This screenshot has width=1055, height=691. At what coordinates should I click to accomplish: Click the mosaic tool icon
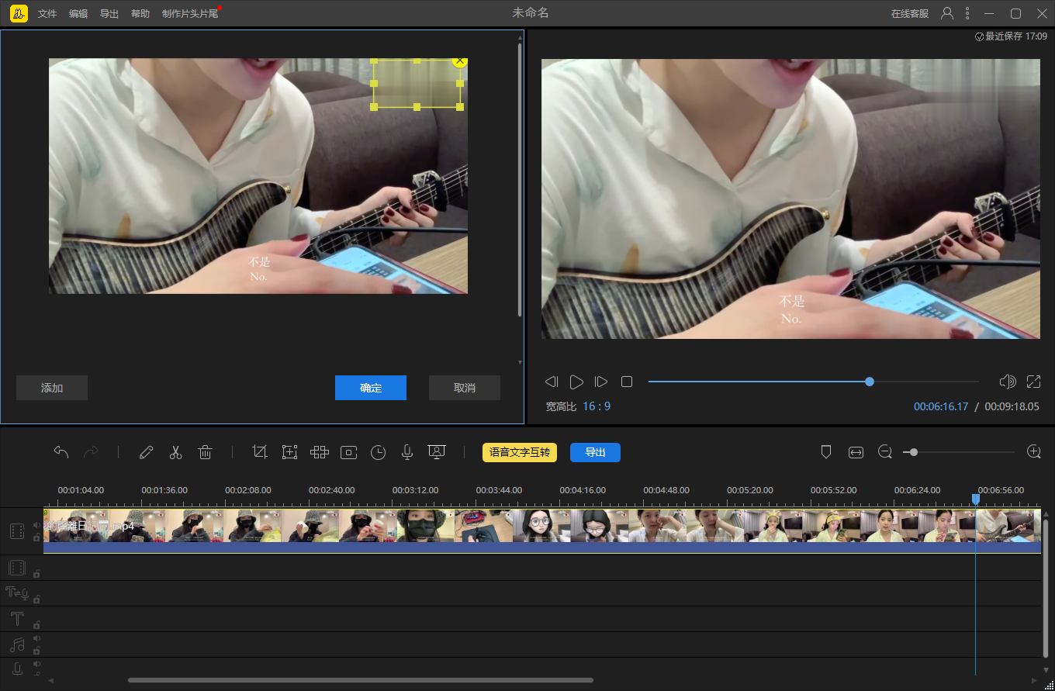click(x=319, y=452)
